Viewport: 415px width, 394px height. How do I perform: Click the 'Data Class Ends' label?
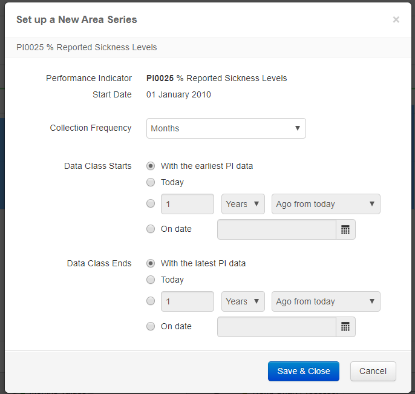(x=99, y=263)
